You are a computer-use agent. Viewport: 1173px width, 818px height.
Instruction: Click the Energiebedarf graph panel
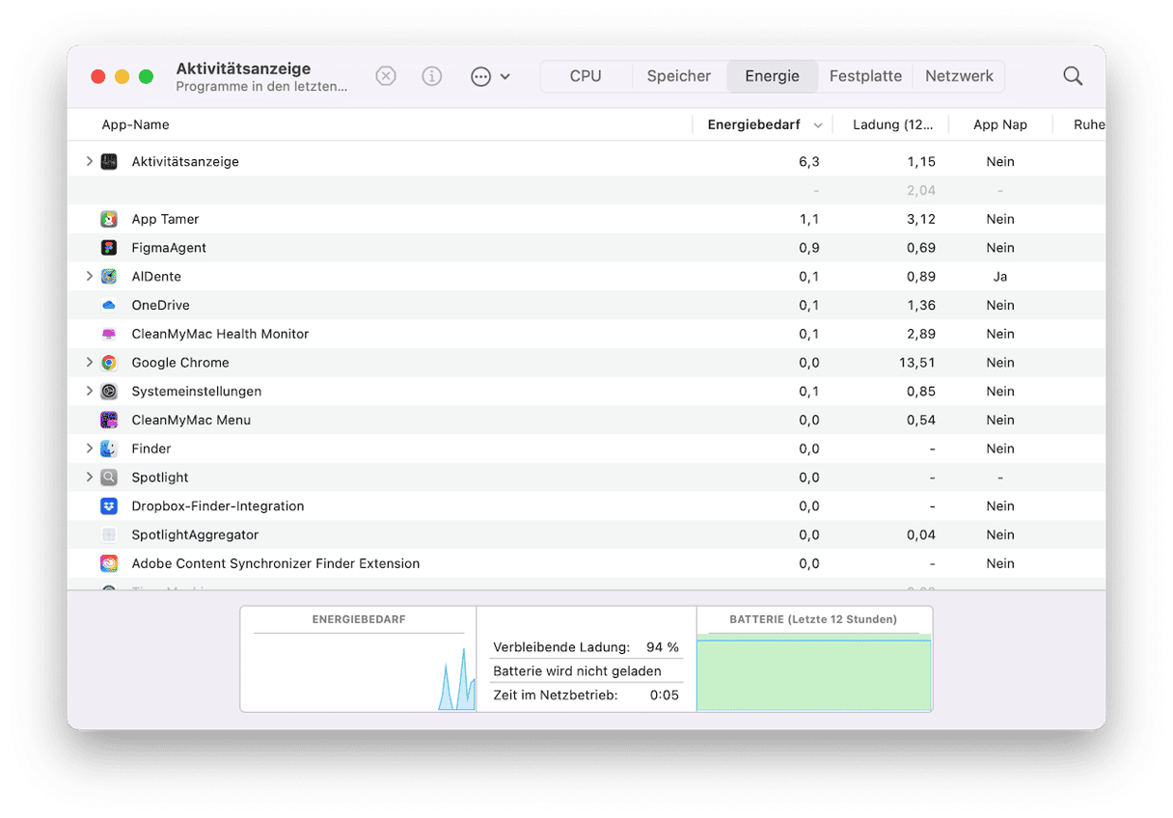click(x=359, y=660)
